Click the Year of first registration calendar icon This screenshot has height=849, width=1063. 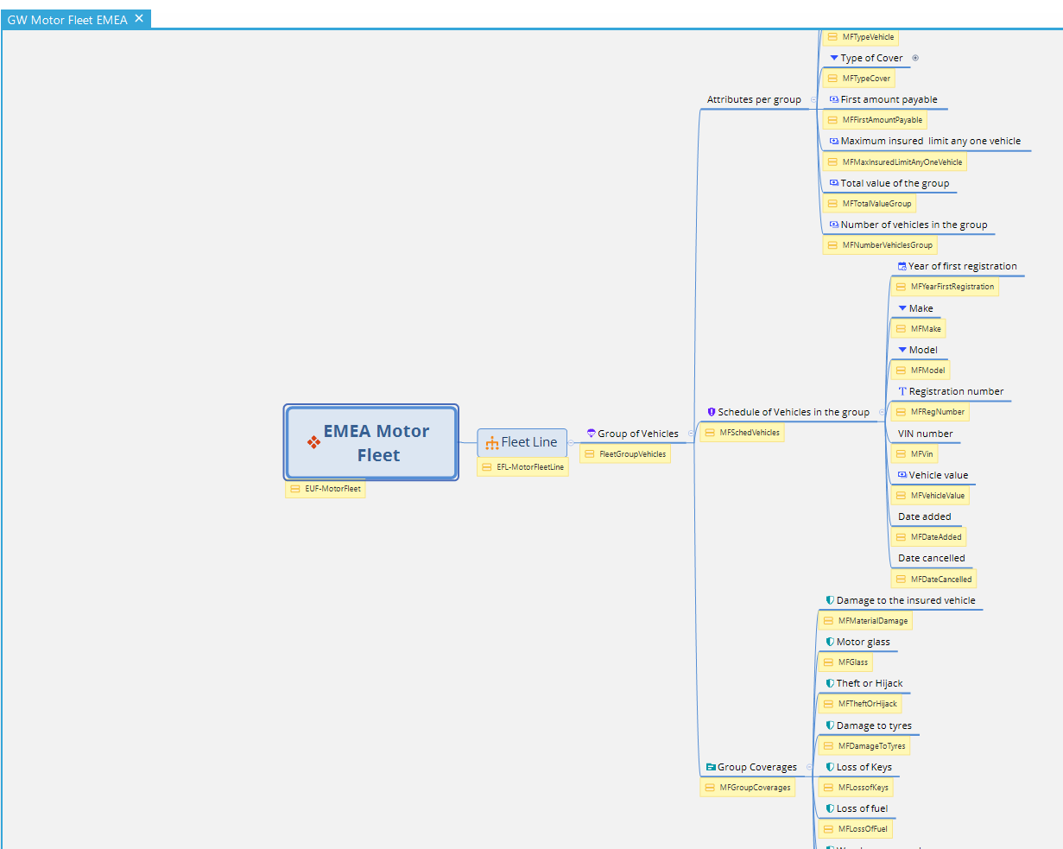(x=902, y=266)
